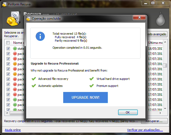This screenshot has width=171, height=135.
Task: Click 'Partly recovered 9 file(s)' text
Action: coord(71,41)
